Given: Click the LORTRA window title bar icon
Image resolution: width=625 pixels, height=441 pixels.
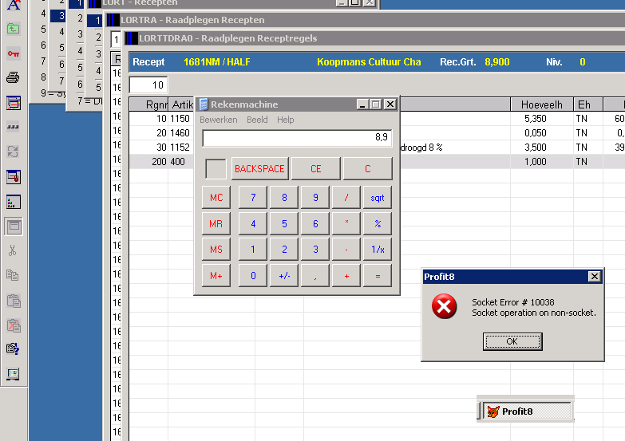Looking at the screenshot, I should pyautogui.click(x=113, y=20).
